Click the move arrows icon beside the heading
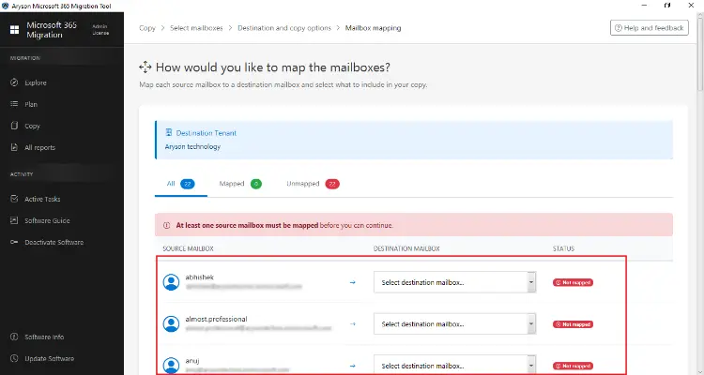The width and height of the screenshot is (704, 375). 145,67
